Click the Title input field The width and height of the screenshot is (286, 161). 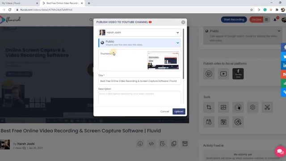(139, 81)
